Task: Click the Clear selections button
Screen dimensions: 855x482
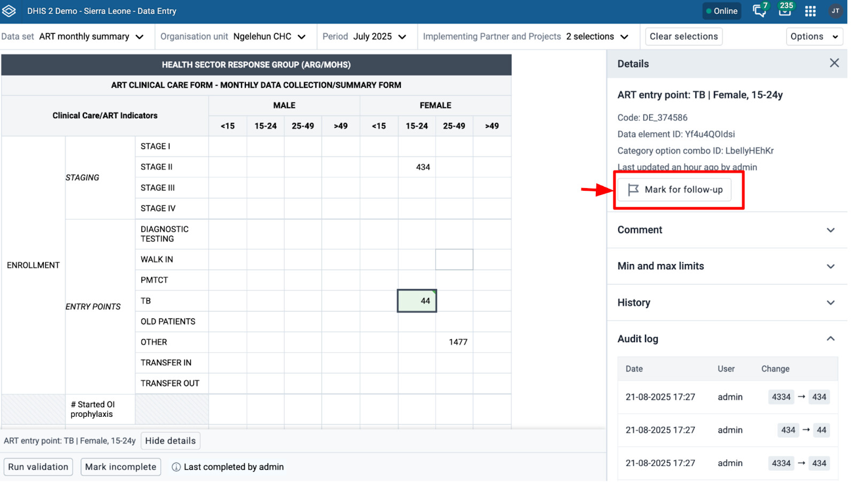Action: click(x=683, y=36)
